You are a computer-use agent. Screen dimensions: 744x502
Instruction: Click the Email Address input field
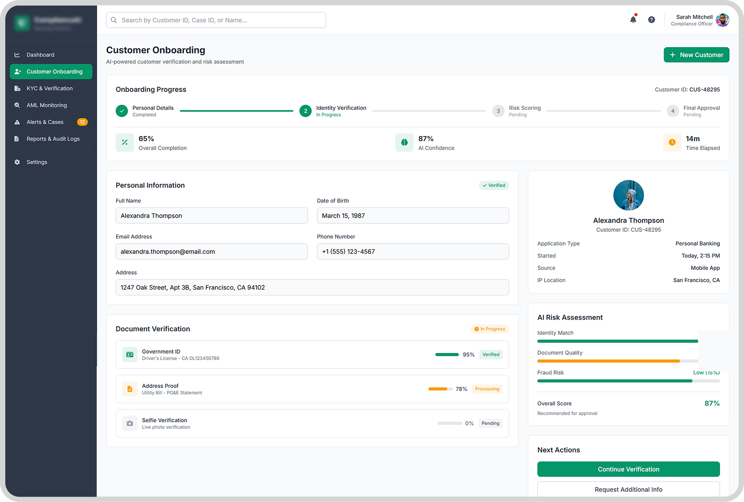(211, 252)
